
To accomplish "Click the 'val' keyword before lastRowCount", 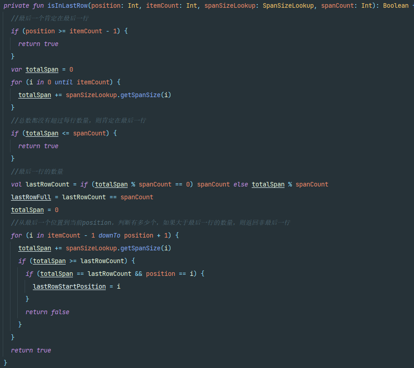I will point(16,184).
